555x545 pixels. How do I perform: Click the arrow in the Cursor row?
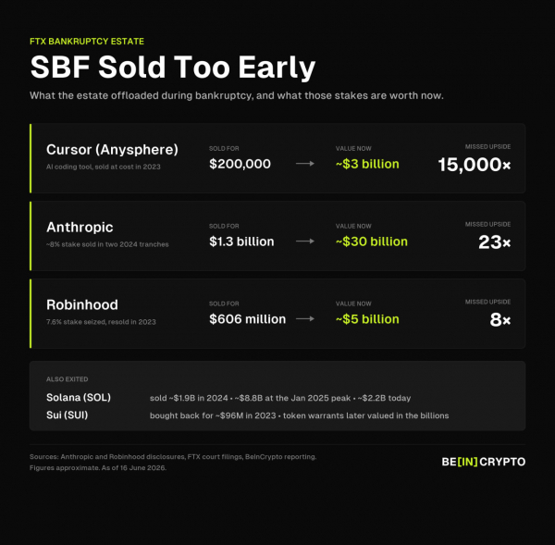[x=305, y=164]
